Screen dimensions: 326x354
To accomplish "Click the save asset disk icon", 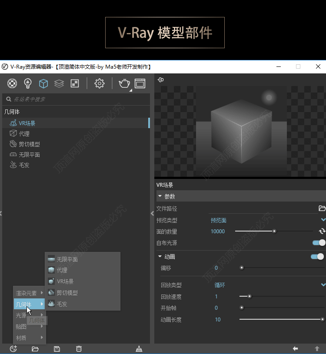I will pyautogui.click(x=57, y=349).
